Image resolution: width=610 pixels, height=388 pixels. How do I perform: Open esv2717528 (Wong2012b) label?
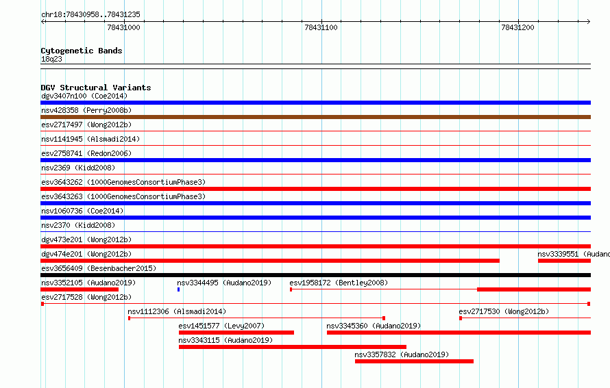click(x=86, y=297)
